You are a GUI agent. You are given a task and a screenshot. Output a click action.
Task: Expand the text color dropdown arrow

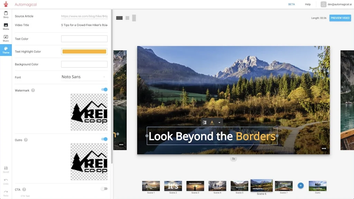click(219, 123)
